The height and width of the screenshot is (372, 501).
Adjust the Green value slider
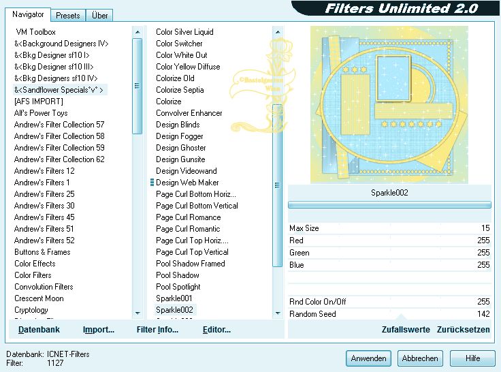point(389,253)
